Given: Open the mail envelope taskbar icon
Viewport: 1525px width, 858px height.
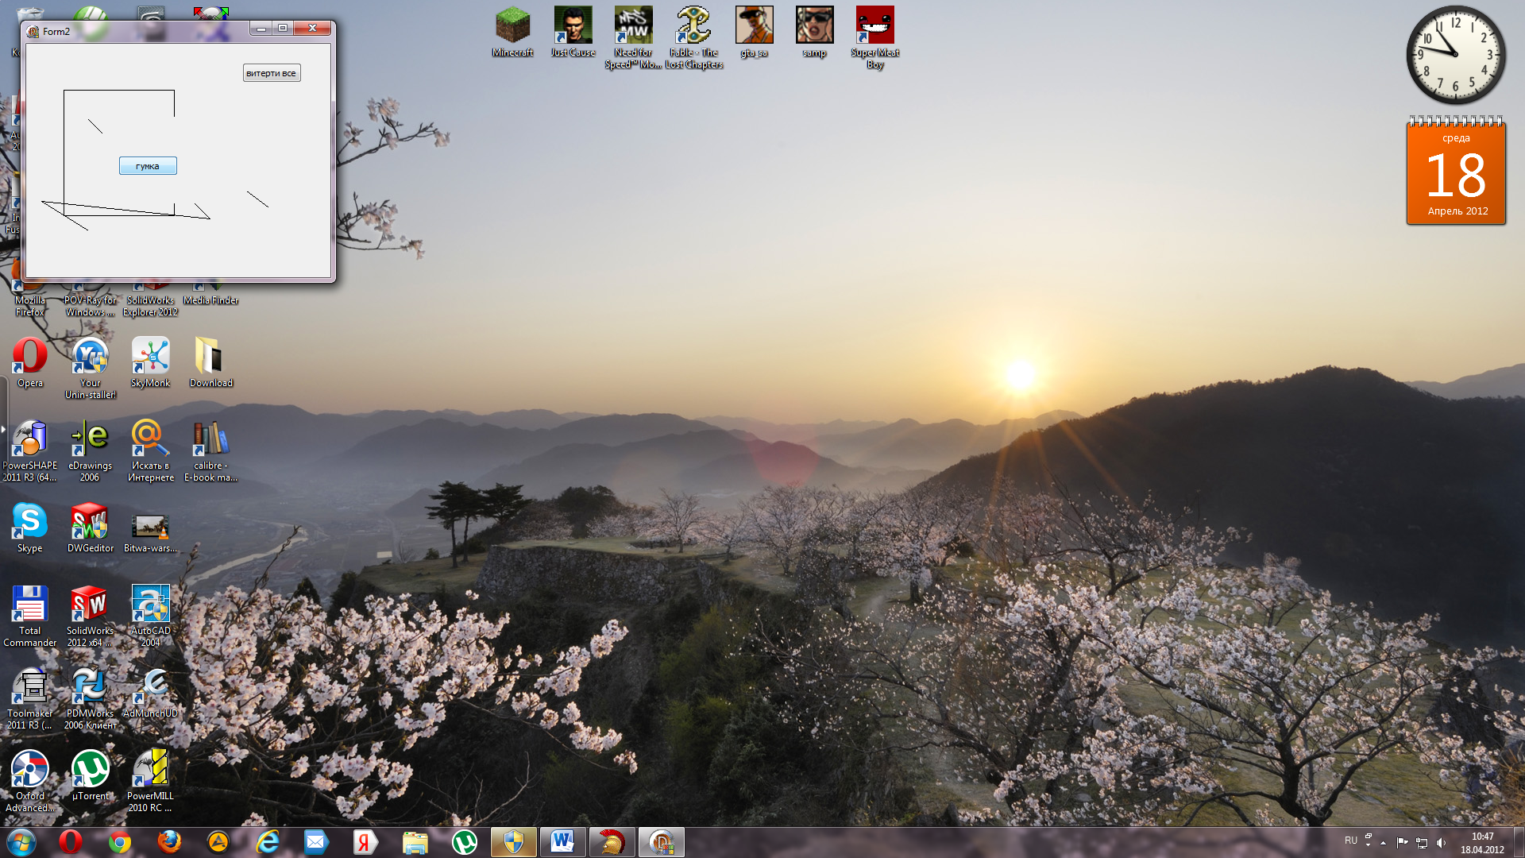Looking at the screenshot, I should 317,842.
